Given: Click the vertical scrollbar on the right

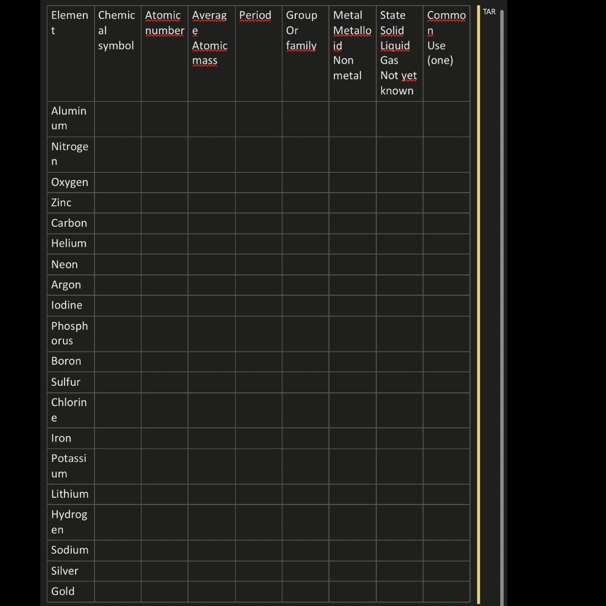Looking at the screenshot, I should click(502, 307).
